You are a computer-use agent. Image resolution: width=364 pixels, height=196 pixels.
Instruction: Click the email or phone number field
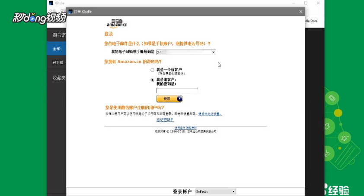coord(186,52)
